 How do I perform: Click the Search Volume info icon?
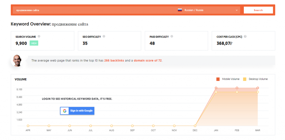39,36
